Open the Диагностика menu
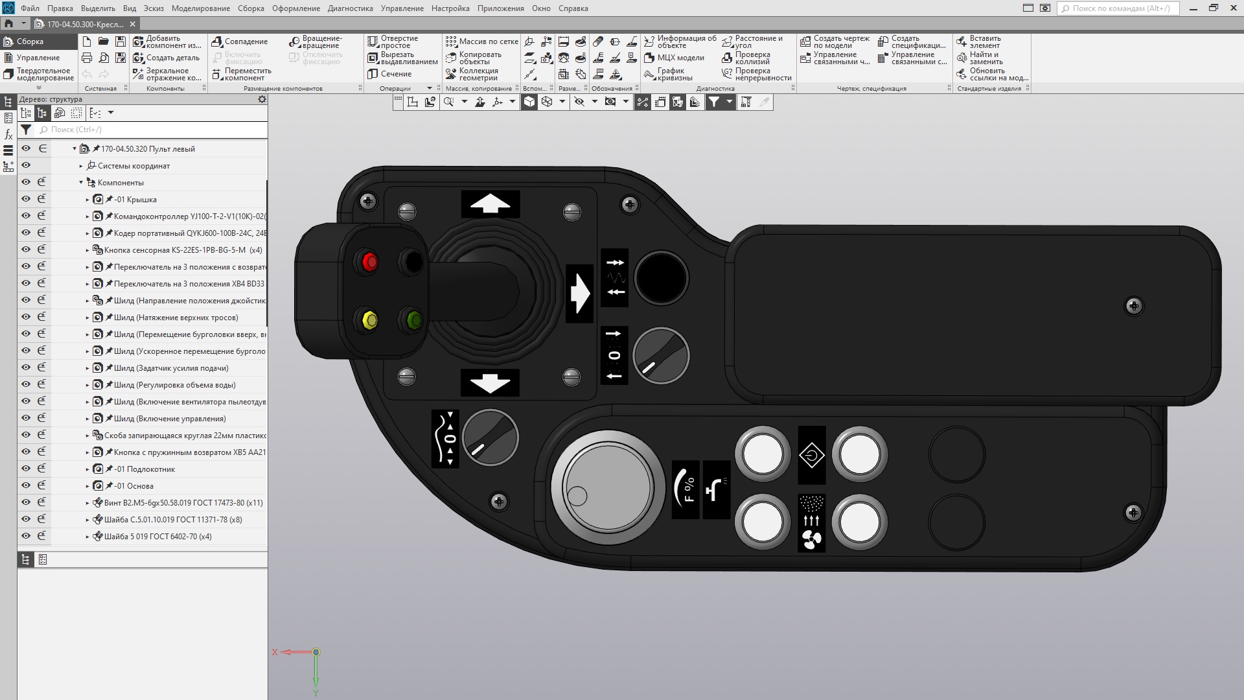1244x700 pixels. pos(350,8)
